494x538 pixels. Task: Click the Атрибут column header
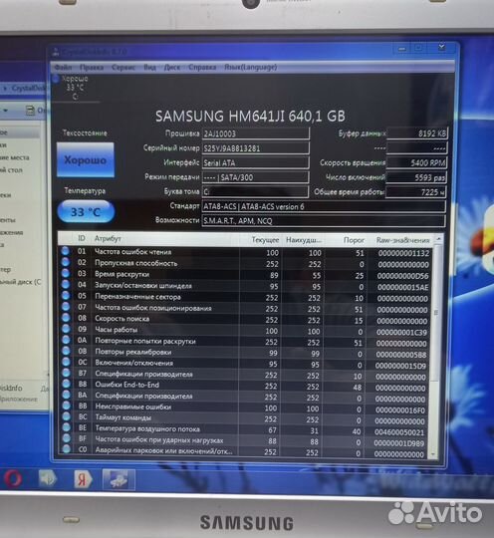108,238
